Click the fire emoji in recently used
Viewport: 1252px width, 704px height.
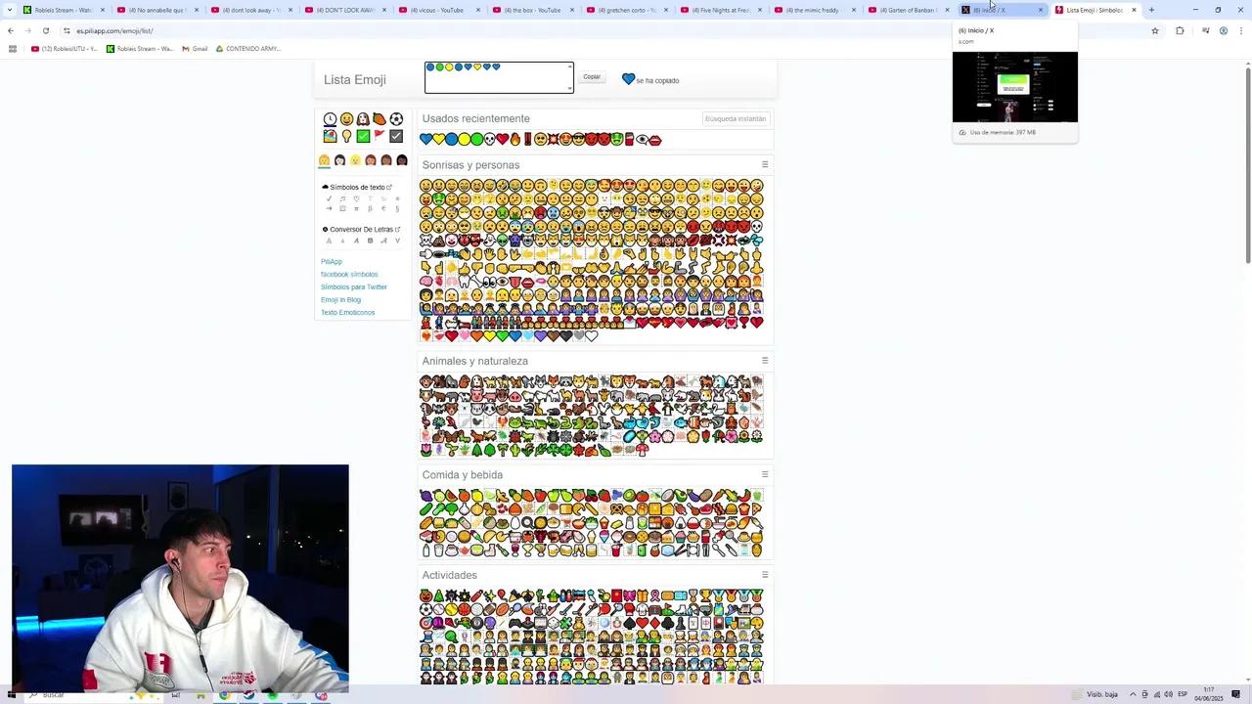(x=515, y=140)
